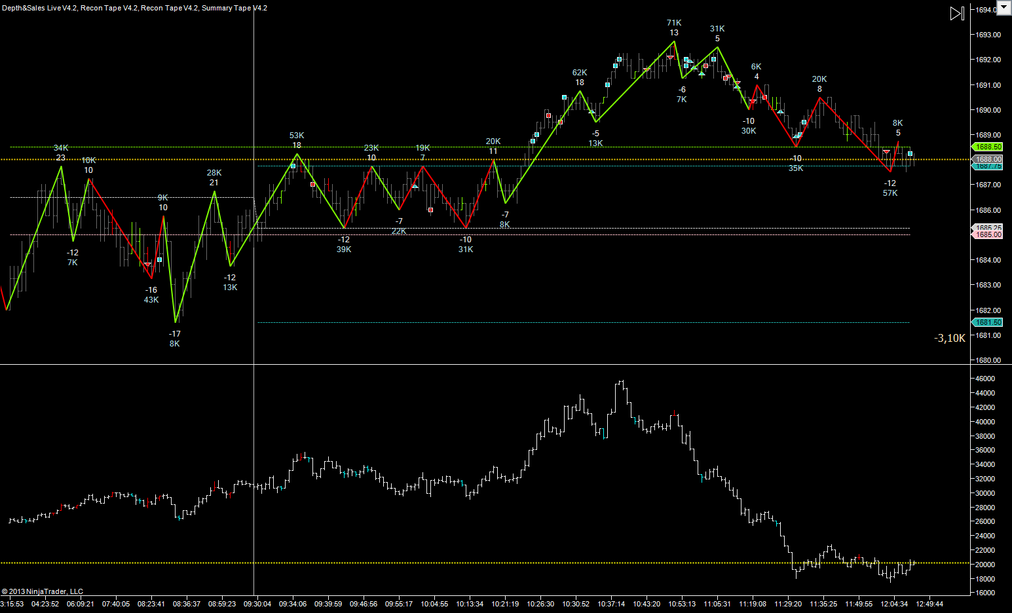Click the 20000 value on lower panel axis
The height and width of the screenshot is (613, 1012).
tap(986, 565)
